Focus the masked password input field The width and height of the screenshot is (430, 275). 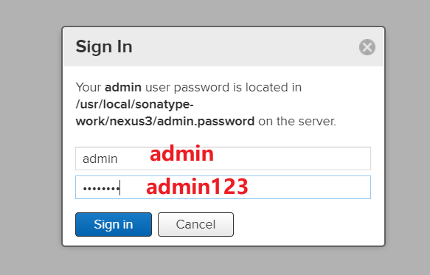(x=223, y=187)
